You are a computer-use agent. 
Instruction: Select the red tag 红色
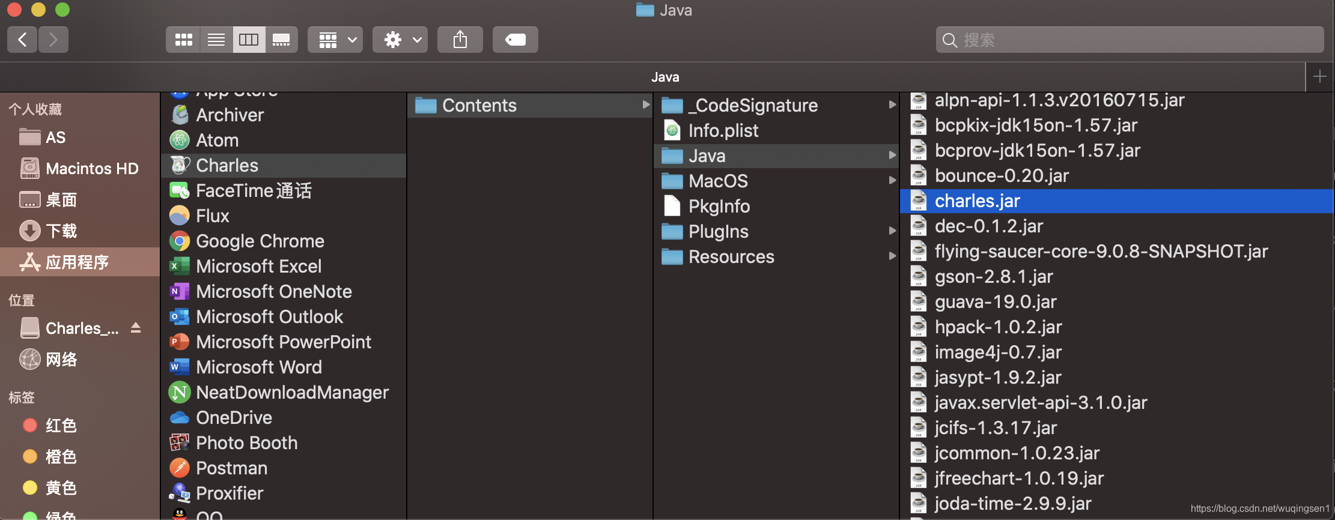coord(79,425)
